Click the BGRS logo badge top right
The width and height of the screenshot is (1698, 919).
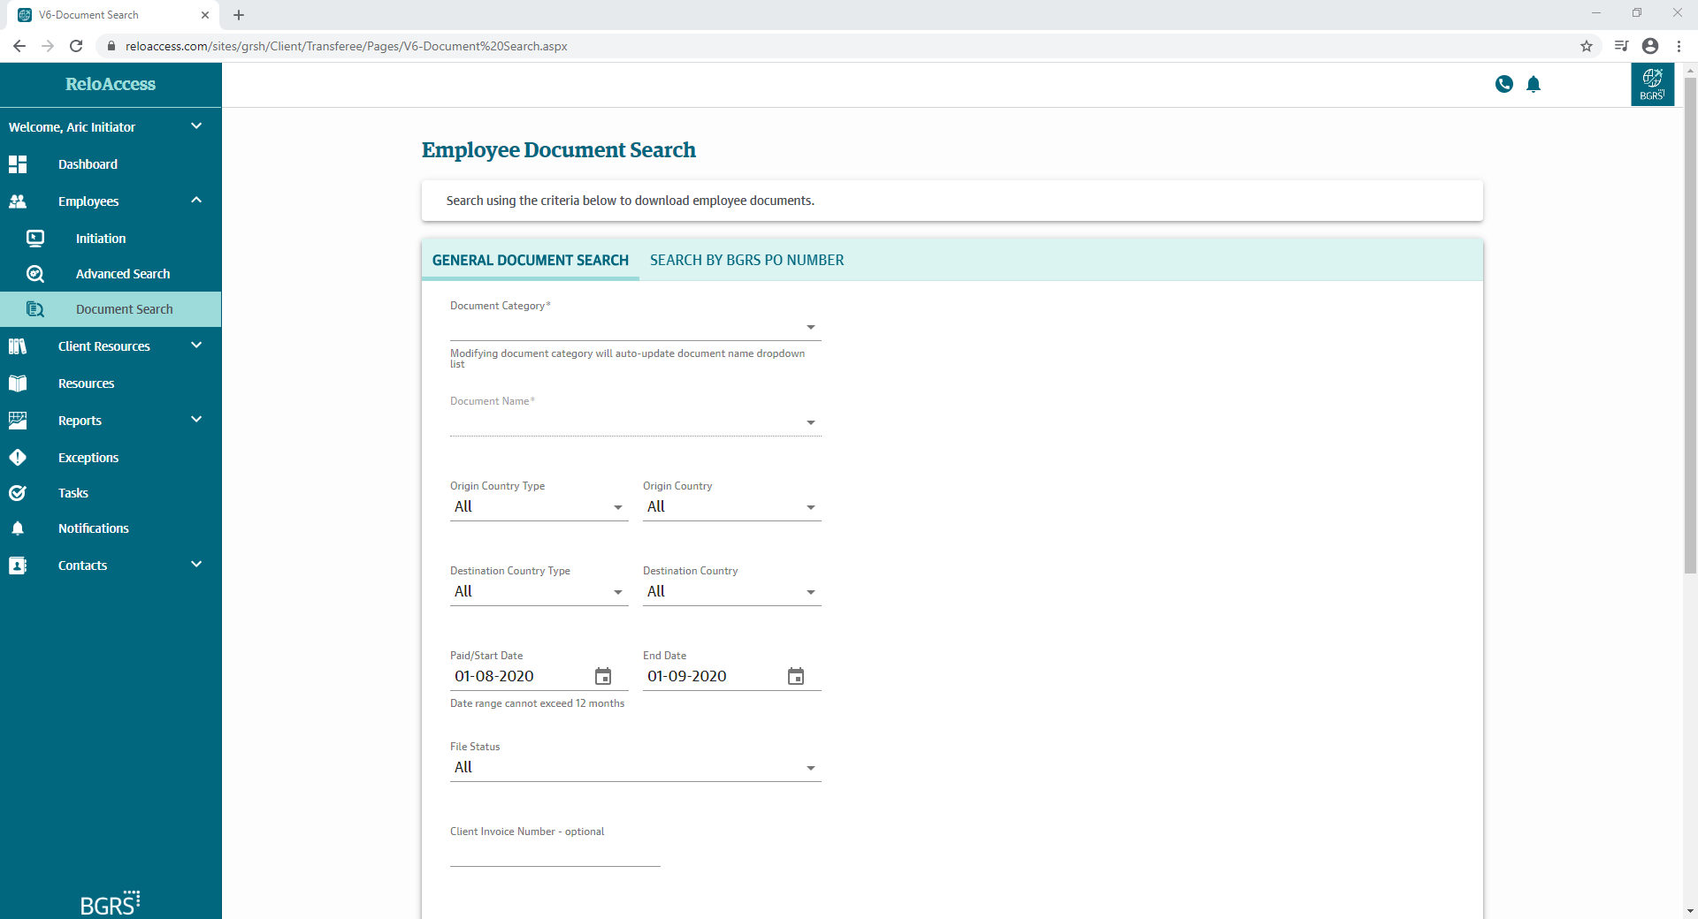pyautogui.click(x=1652, y=85)
